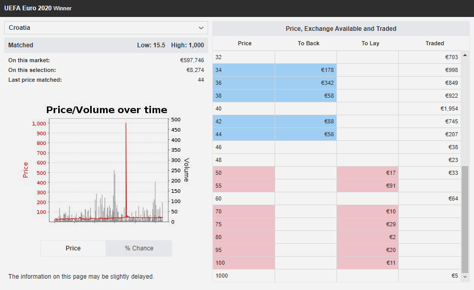
Task: Select the €29 lay amount at price 75
Action: (x=367, y=225)
